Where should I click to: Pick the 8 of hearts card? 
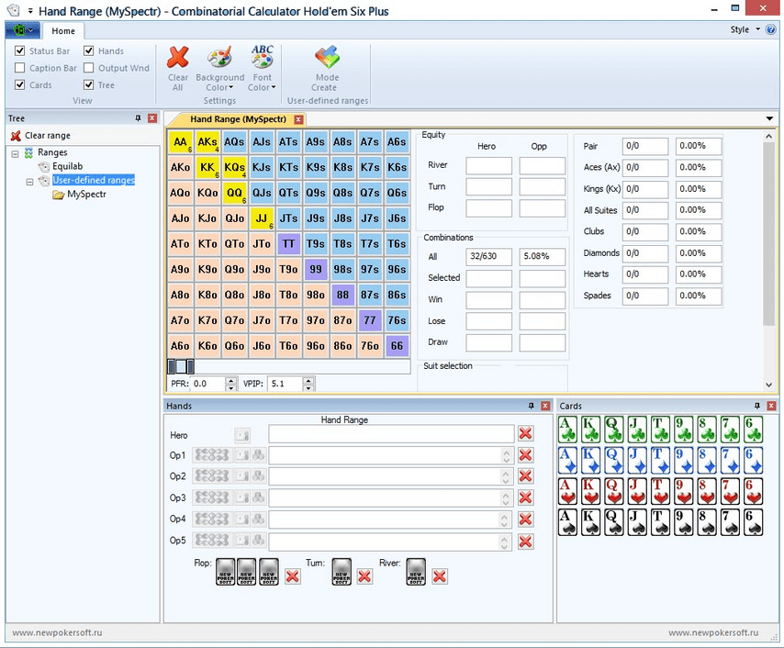(x=707, y=491)
